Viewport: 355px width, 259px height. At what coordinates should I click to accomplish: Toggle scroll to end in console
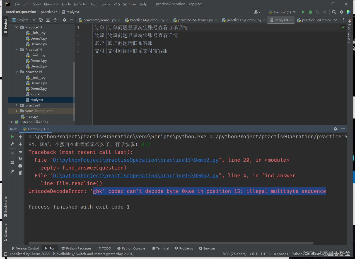pyautogui.click(x=20, y=159)
